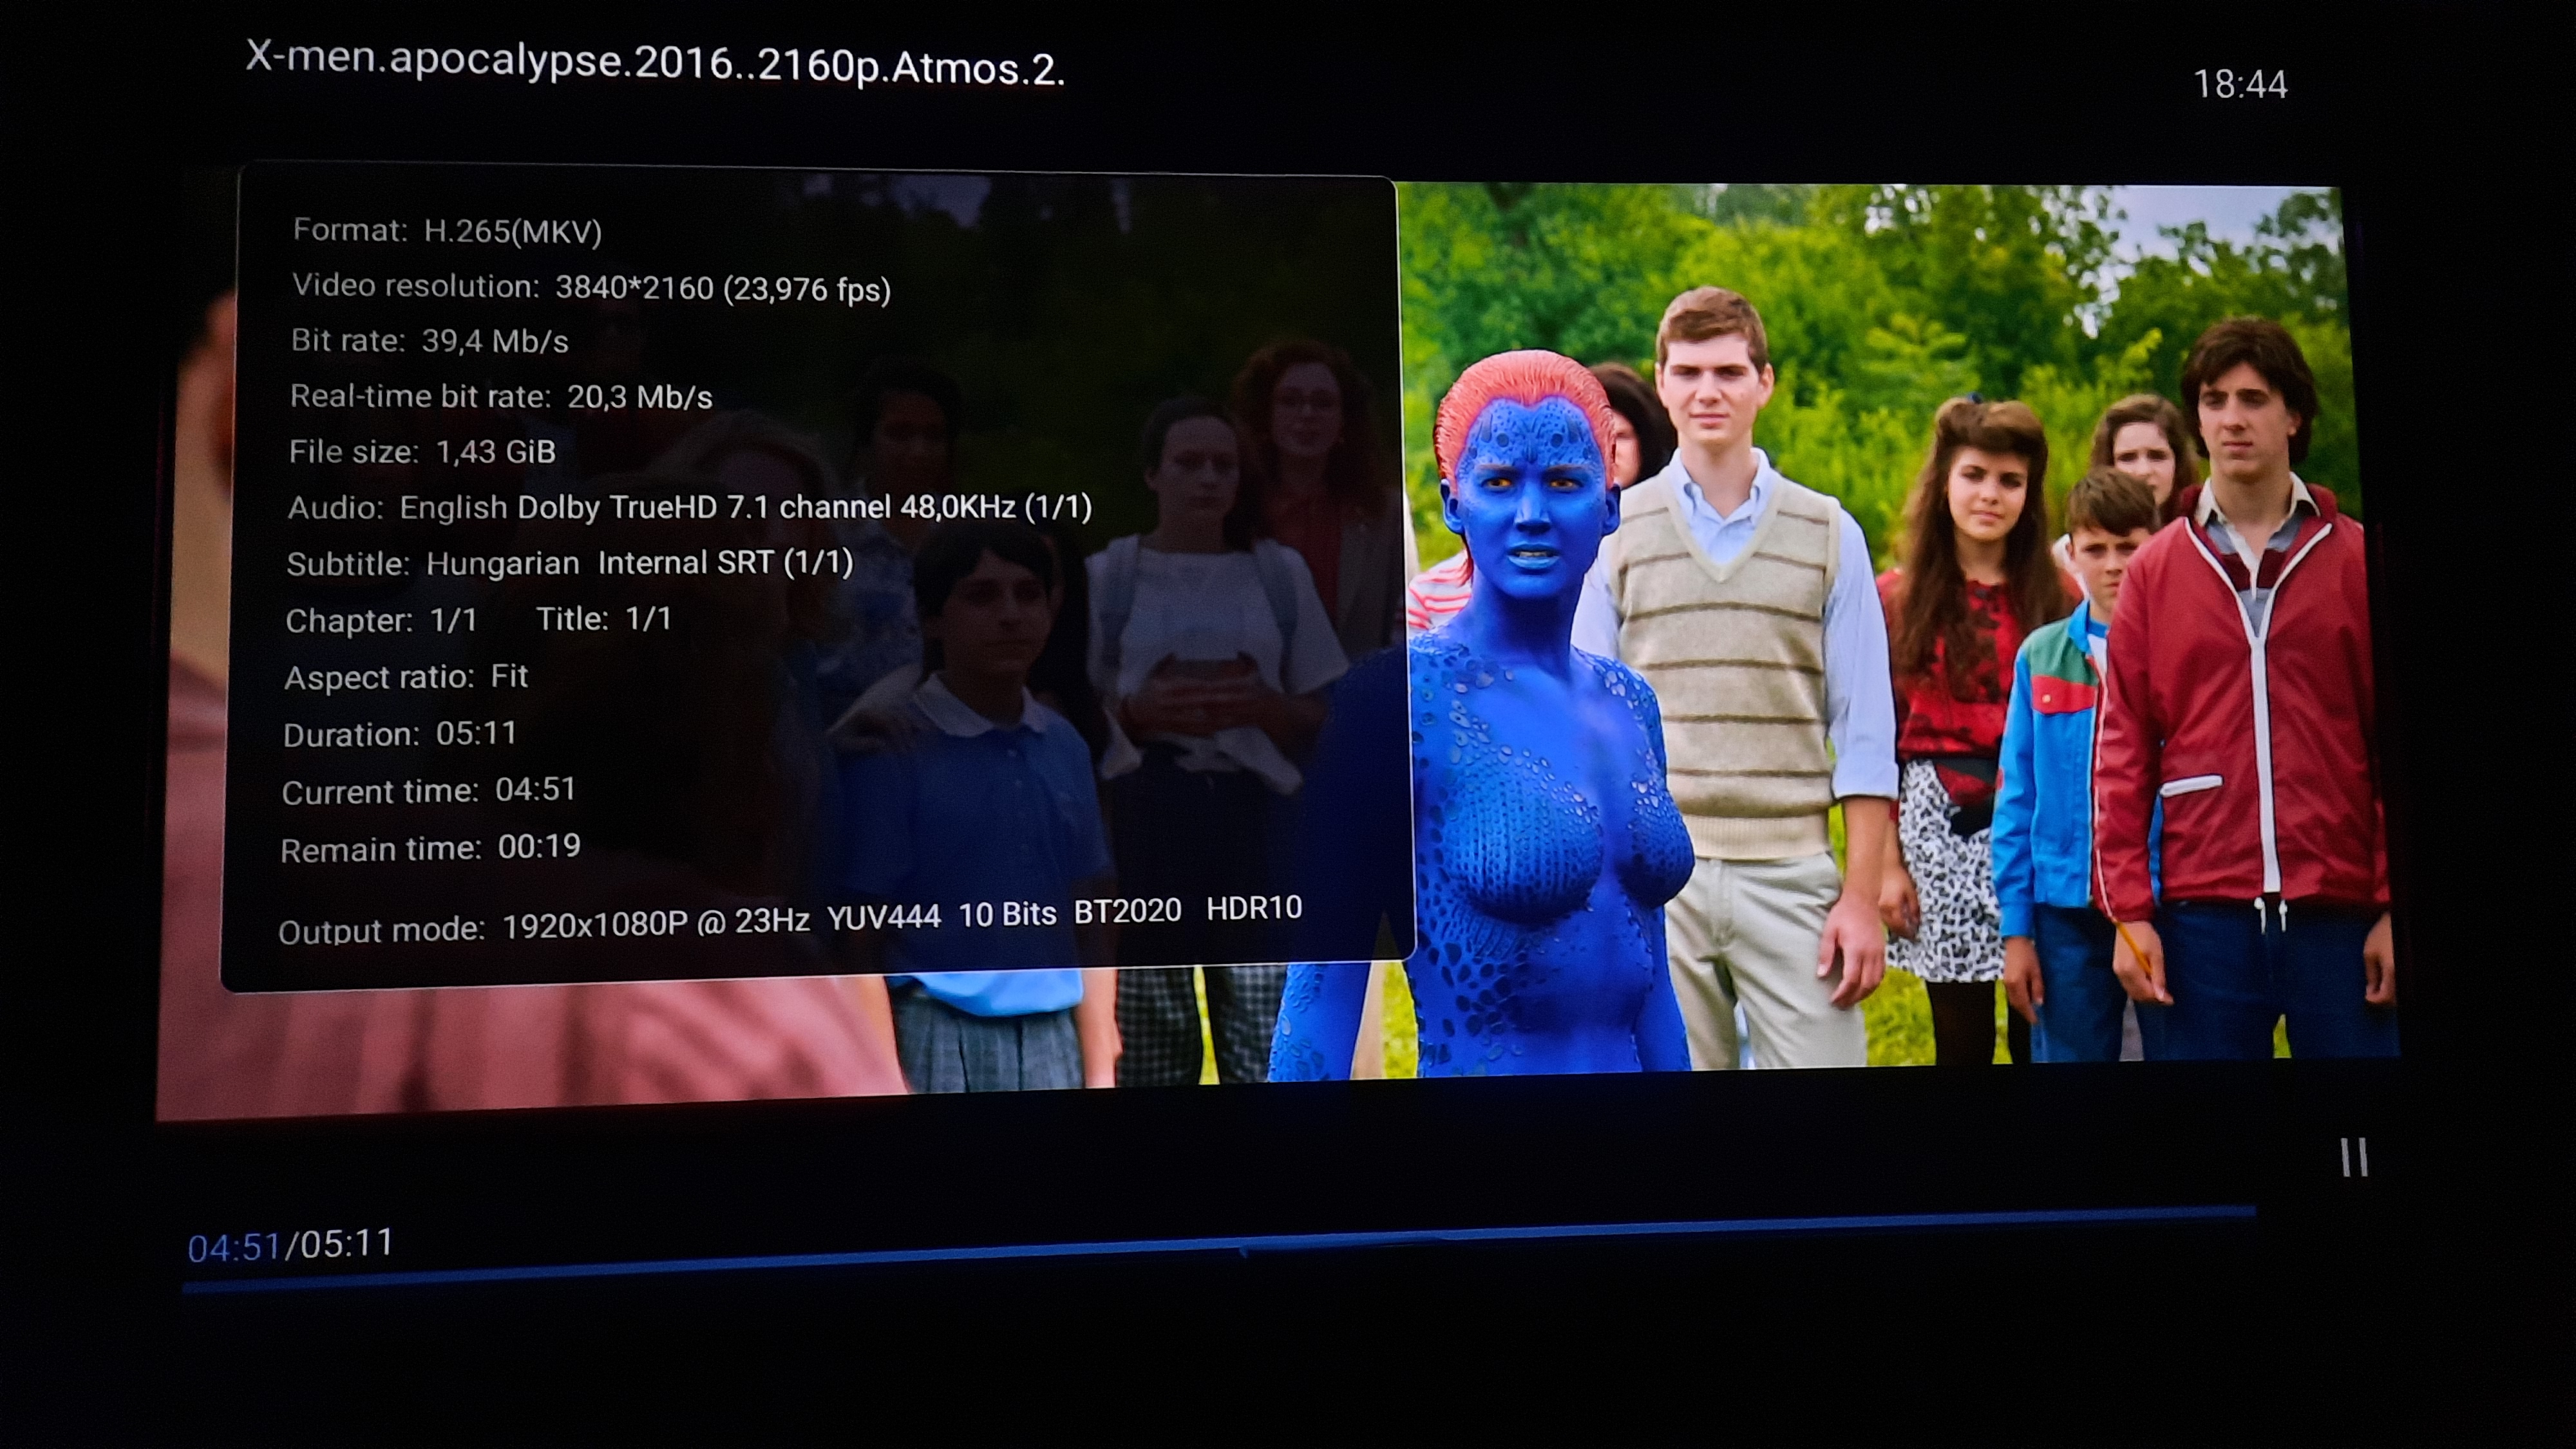The image size is (2576, 1449).
Task: Click the 'Bit rate: 39,4 Mb/s' line
Action: [x=430, y=341]
